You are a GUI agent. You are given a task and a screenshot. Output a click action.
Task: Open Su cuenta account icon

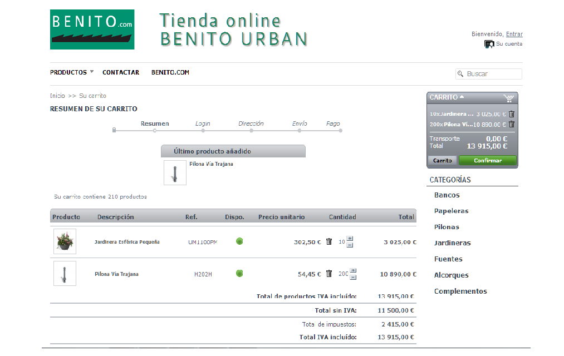coord(489,44)
